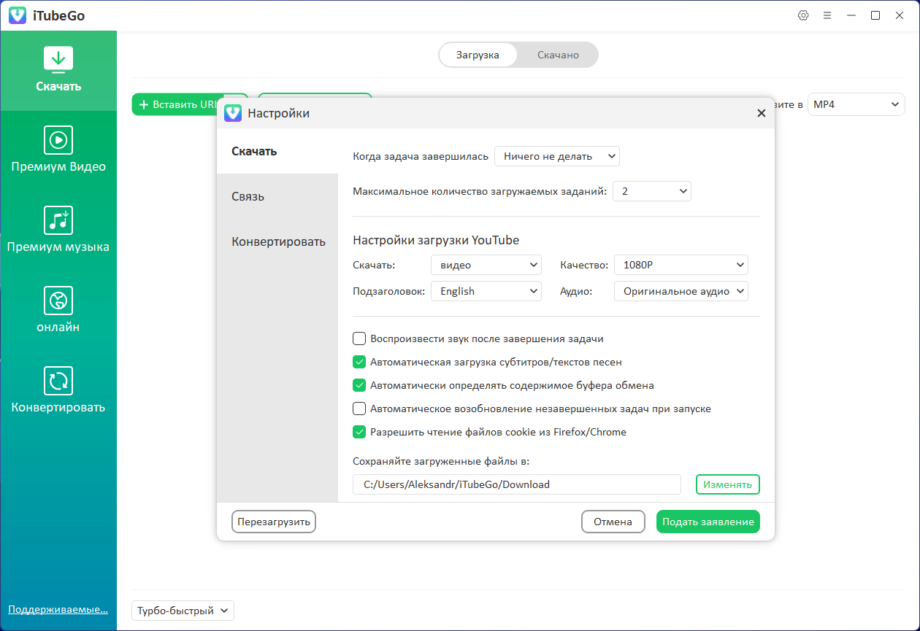
Task: Enable sound after task completion checkbox
Action: pos(359,338)
